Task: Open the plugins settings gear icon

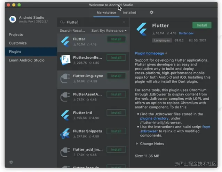Action: [x=151, y=13]
